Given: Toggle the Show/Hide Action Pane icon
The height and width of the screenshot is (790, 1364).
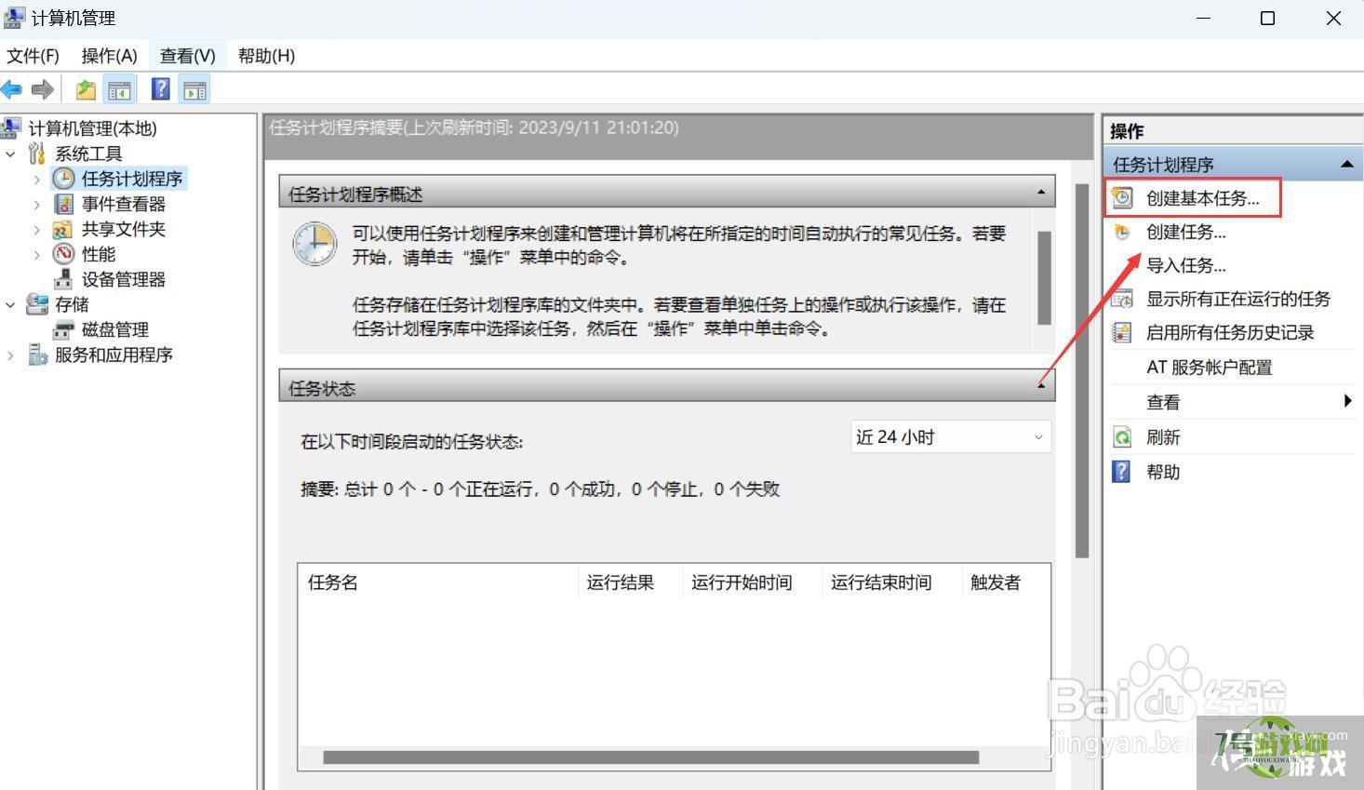Looking at the screenshot, I should pyautogui.click(x=194, y=90).
